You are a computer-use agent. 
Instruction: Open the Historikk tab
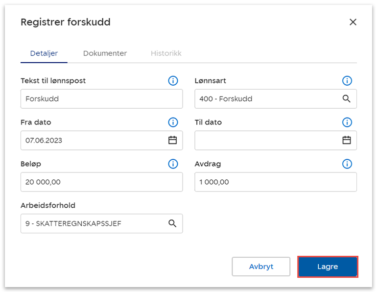166,53
